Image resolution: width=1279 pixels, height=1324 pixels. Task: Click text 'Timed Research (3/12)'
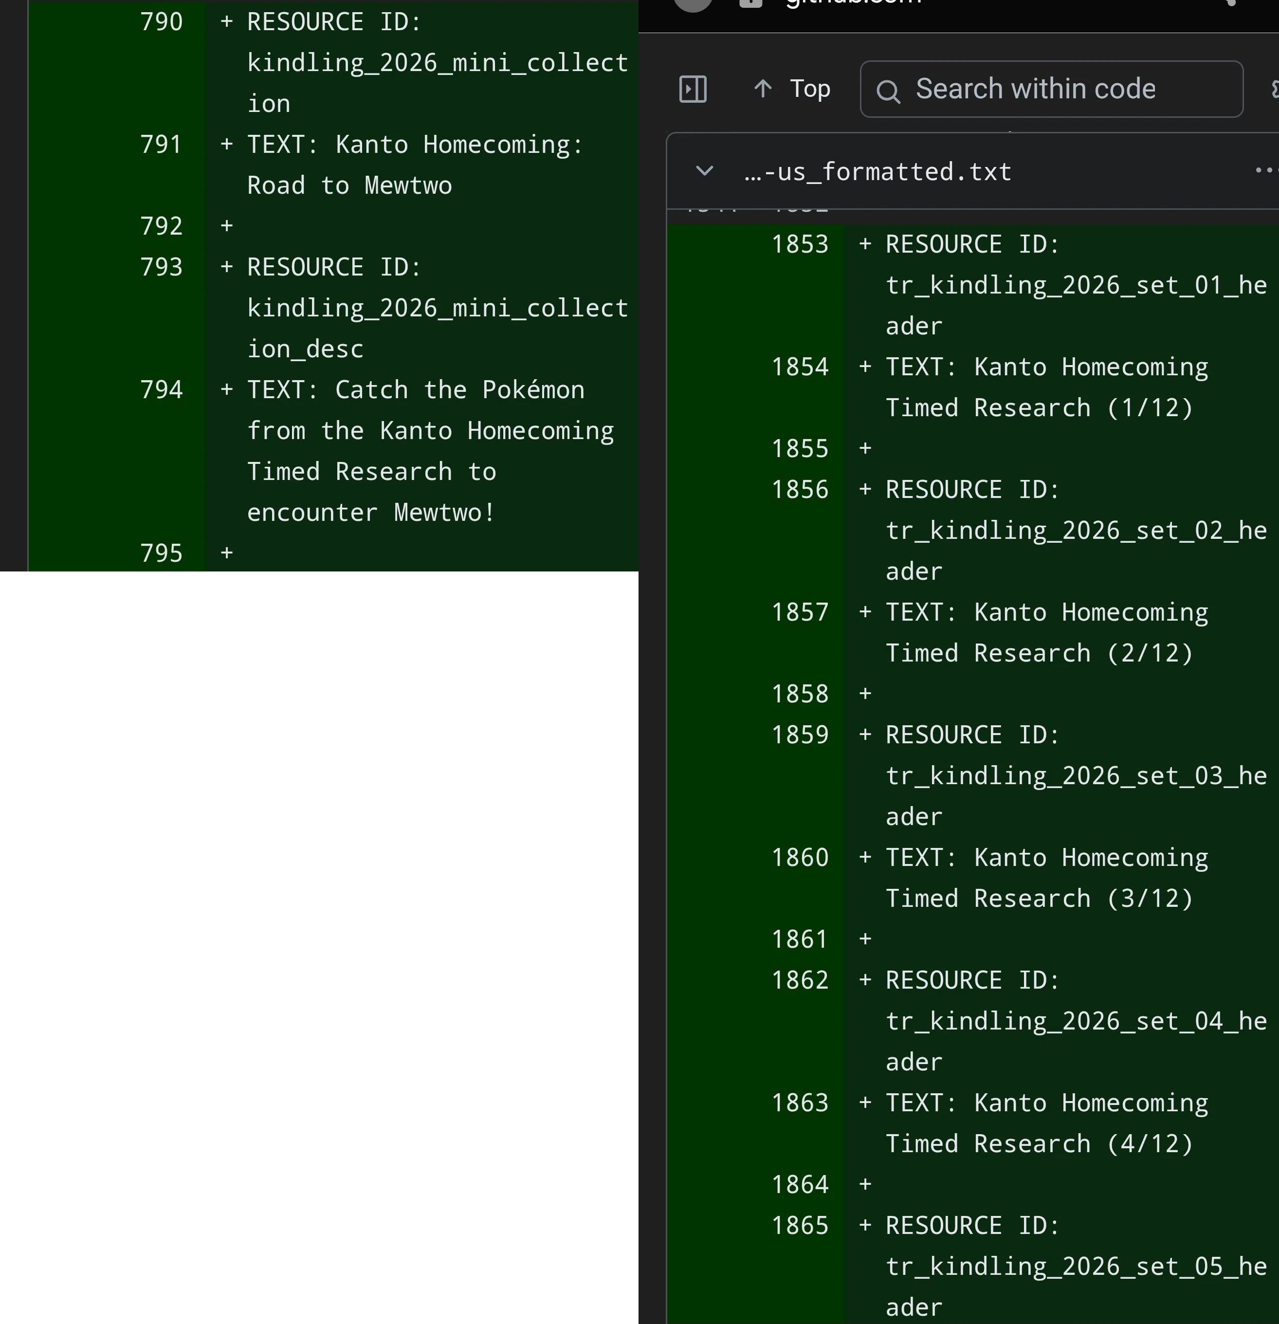(1039, 899)
